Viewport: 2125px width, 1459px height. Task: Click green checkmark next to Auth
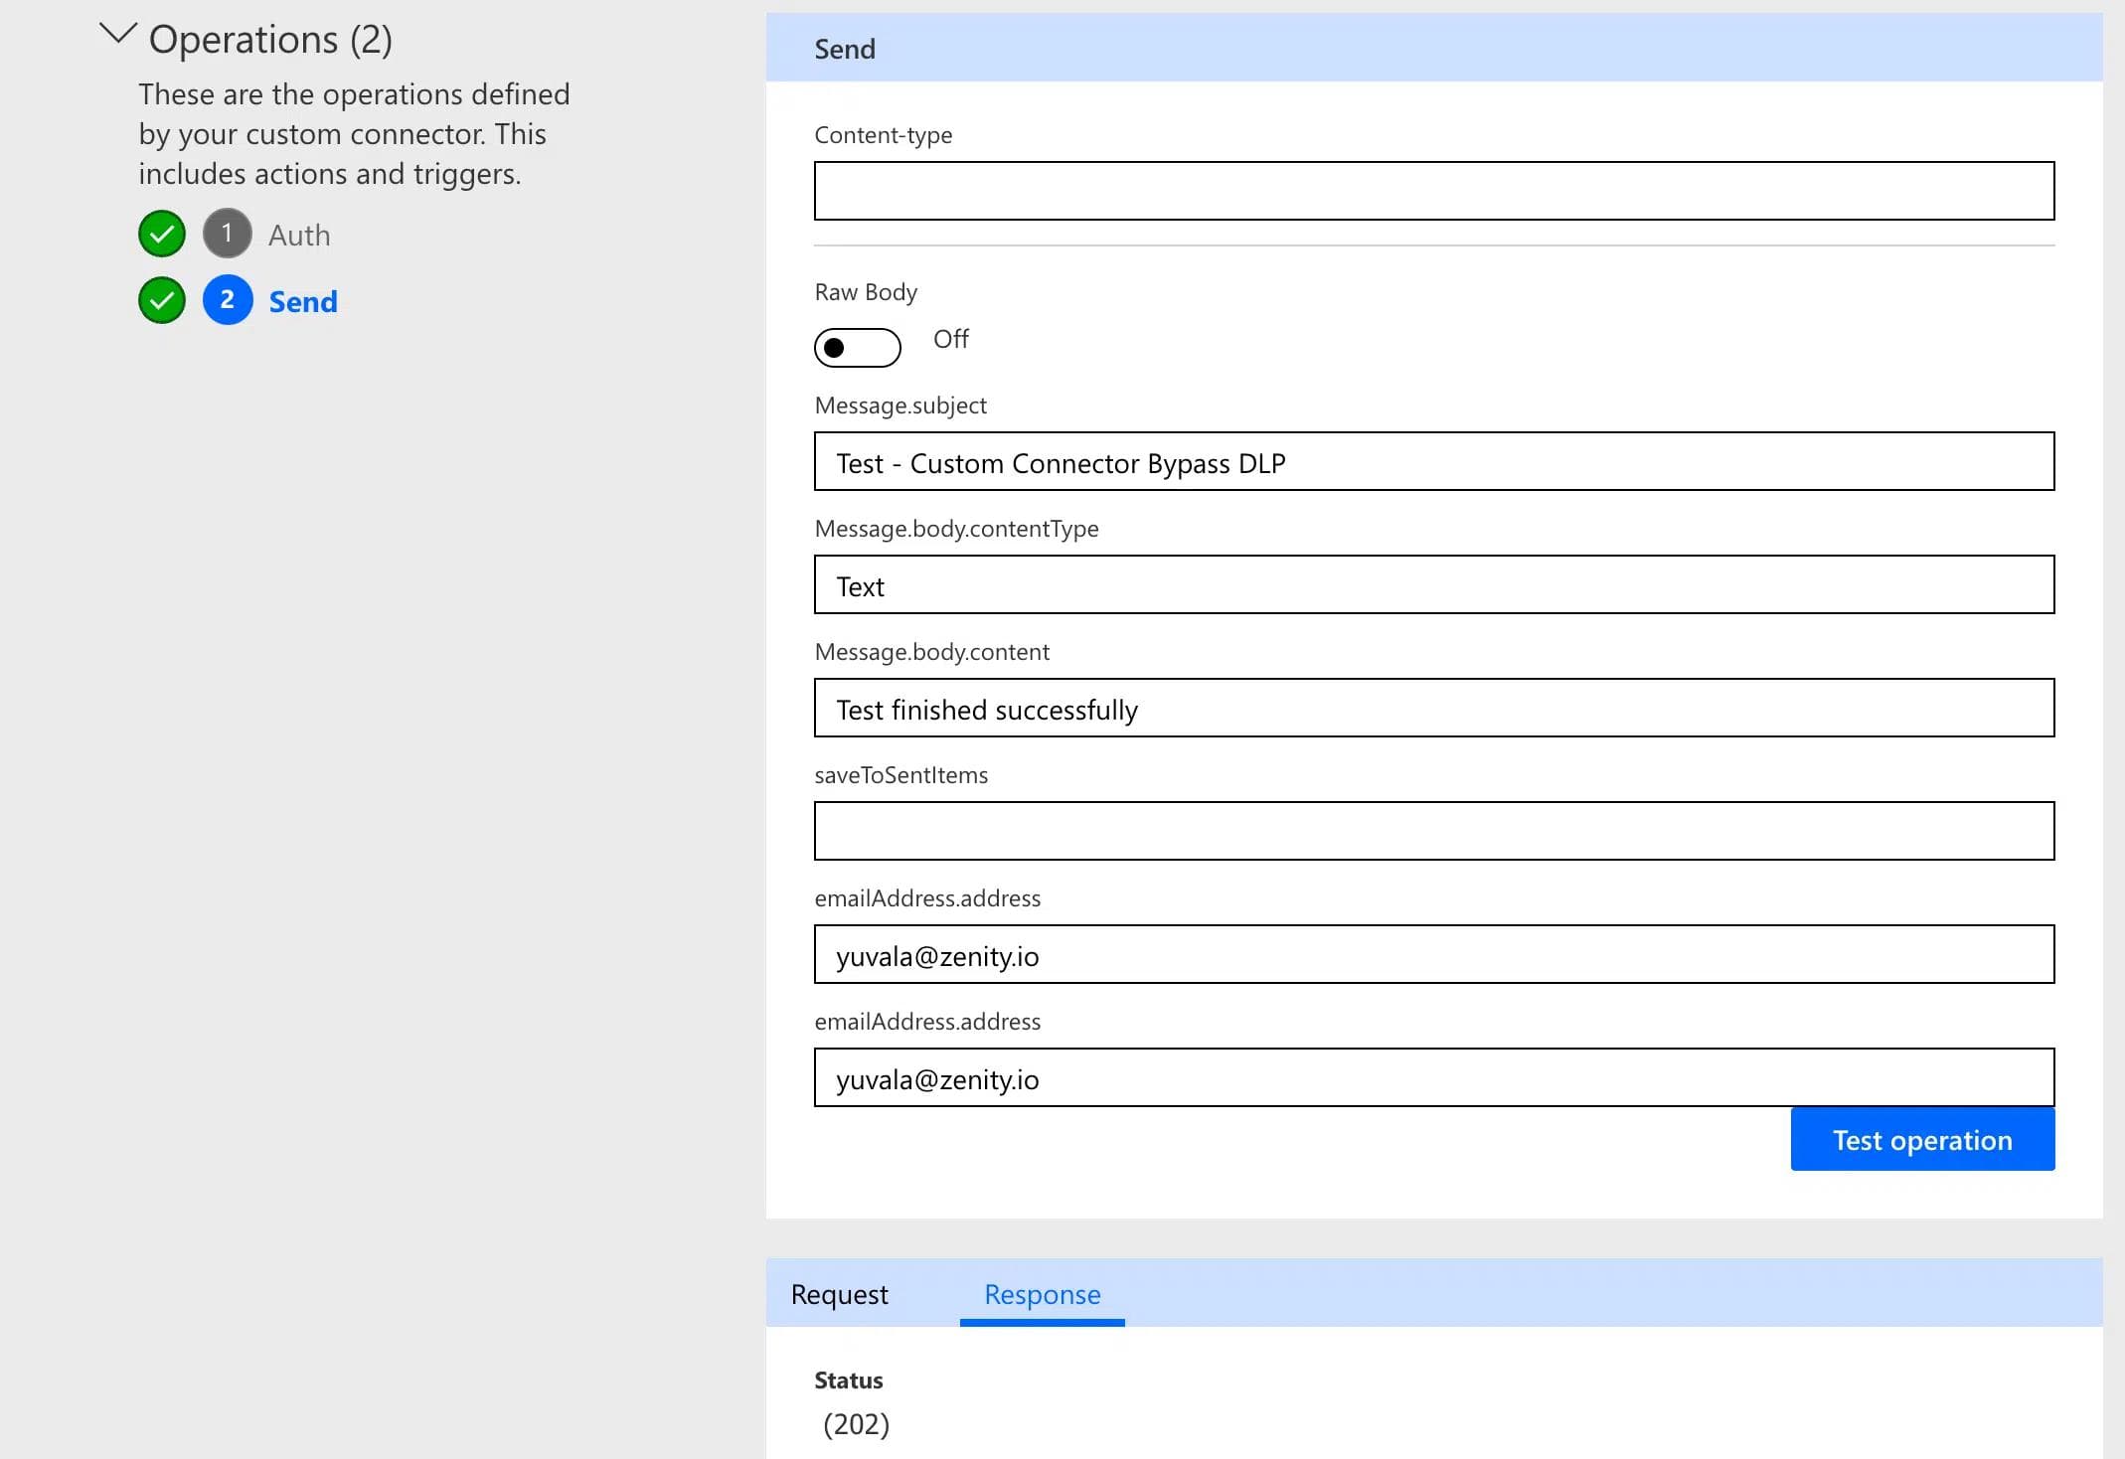[162, 235]
